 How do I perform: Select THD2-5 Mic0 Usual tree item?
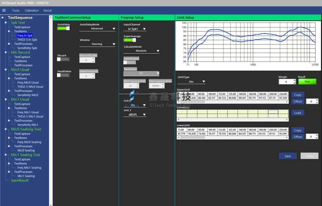point(30,87)
